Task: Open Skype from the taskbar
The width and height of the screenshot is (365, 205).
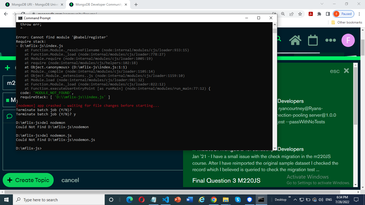Action: pyautogui.click(x=238, y=199)
